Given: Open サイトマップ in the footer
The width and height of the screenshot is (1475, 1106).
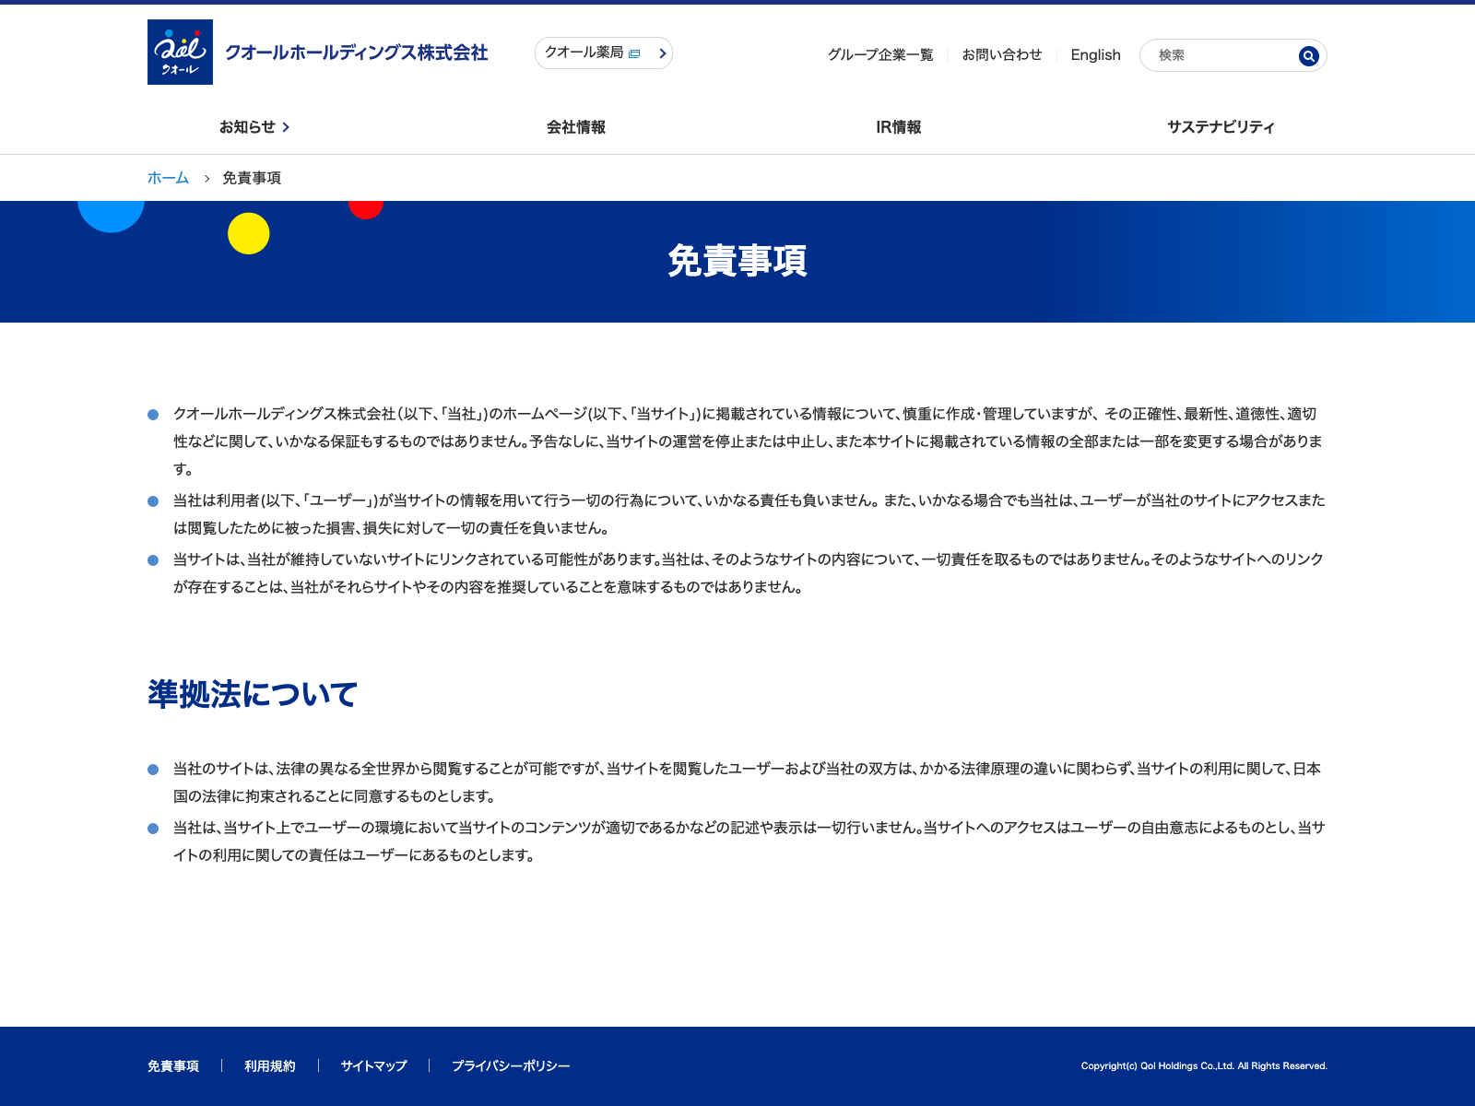Looking at the screenshot, I should [x=373, y=1066].
